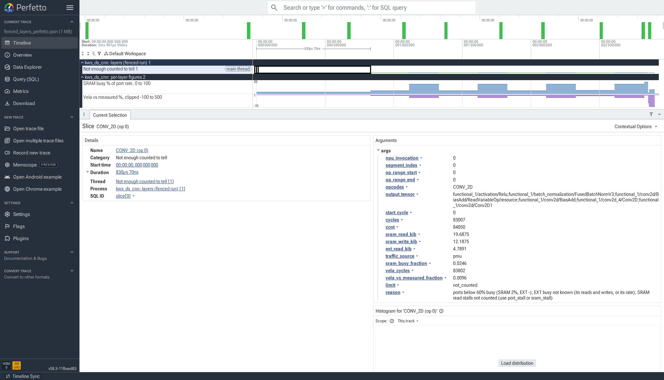
Task: Collapse kws_ds_cnn layers (fenced run) group
Action: tap(82, 63)
